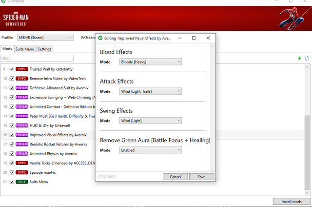Click the MODULAR badge for Expressive Swinging
Screen dimensions: 312x207
point(21,97)
